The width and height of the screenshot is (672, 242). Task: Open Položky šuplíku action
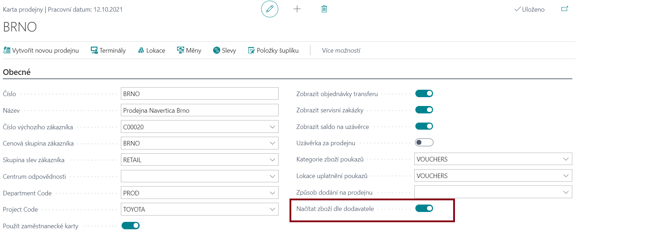(x=273, y=51)
